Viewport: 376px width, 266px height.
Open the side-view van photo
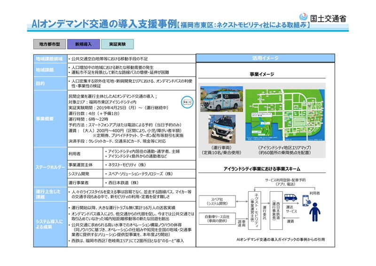click(221, 99)
